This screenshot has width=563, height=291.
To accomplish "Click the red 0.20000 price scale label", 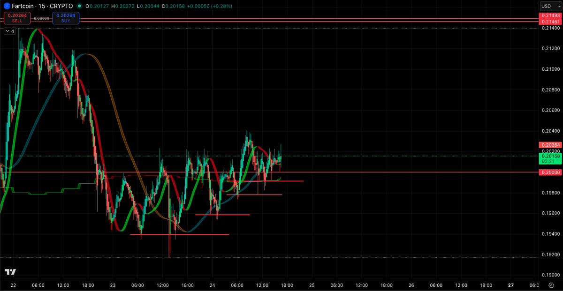I will [550, 172].
